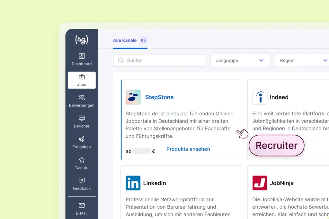
Task: Switch to the Alle Kanäle tab
Action: [126, 41]
